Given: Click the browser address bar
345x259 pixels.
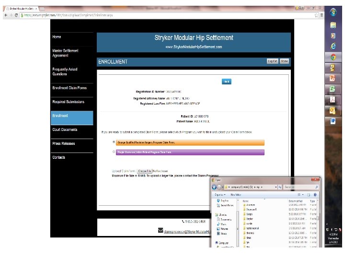Looking at the screenshot, I should 167,15.
